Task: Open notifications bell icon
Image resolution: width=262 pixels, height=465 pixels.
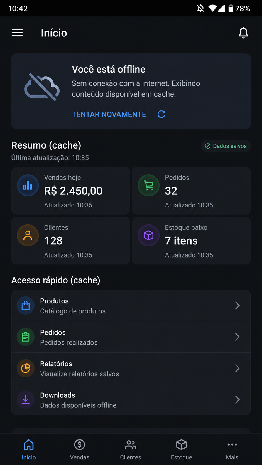Action: [243, 33]
